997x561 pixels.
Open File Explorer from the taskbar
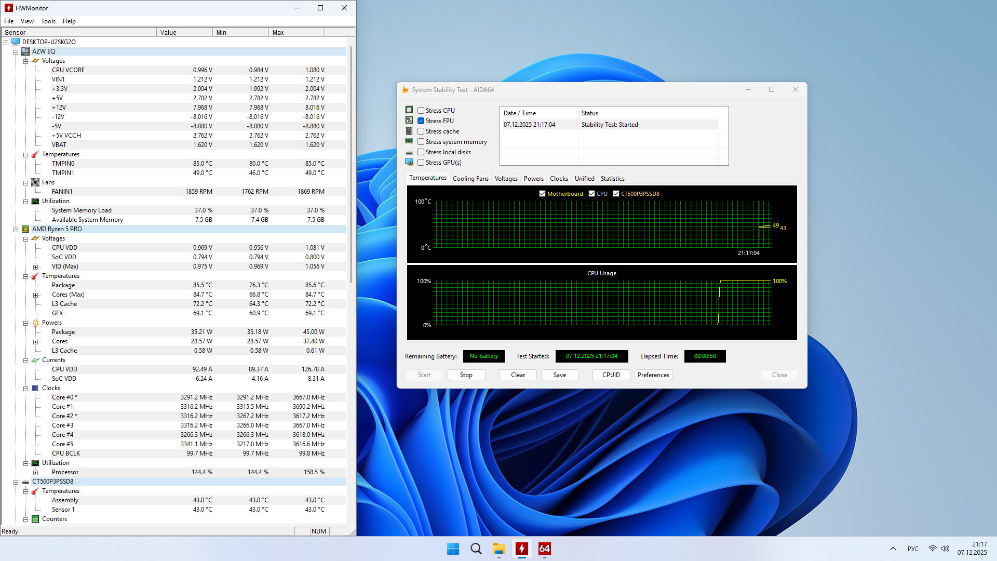[498, 549]
